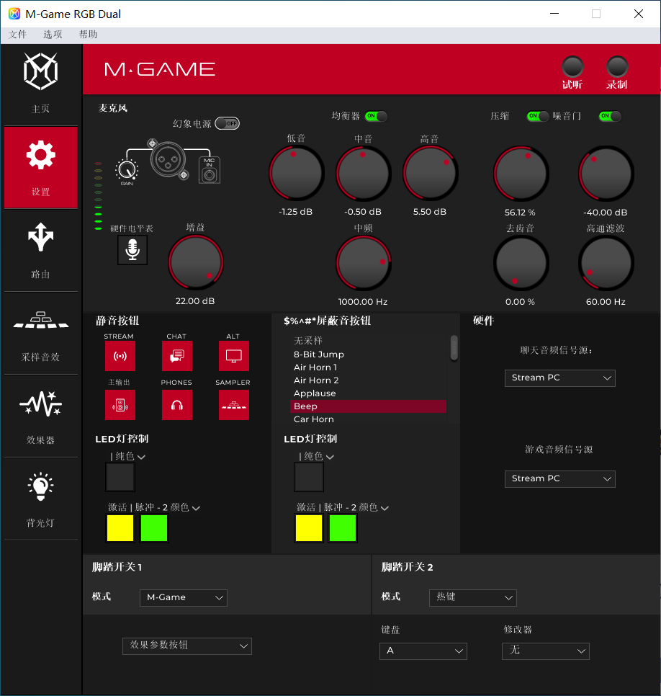Click the sample list scrollbar
Screen dimensions: 661x696
[454, 347]
